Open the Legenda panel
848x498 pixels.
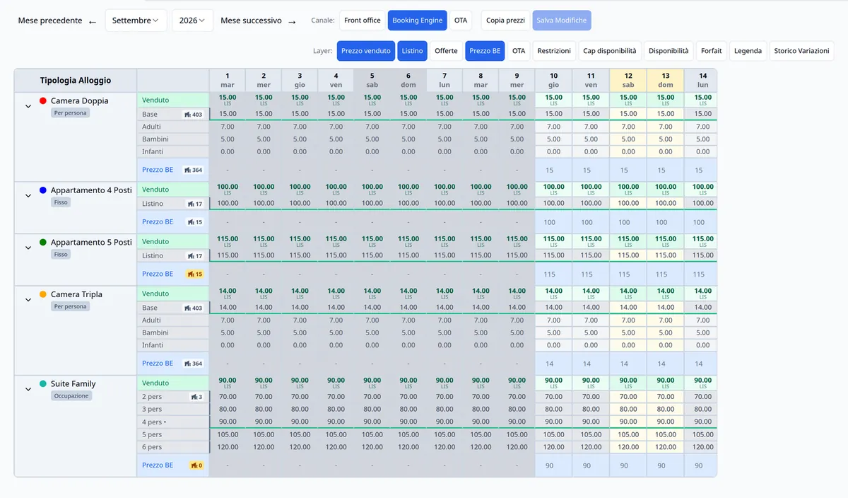[748, 51]
